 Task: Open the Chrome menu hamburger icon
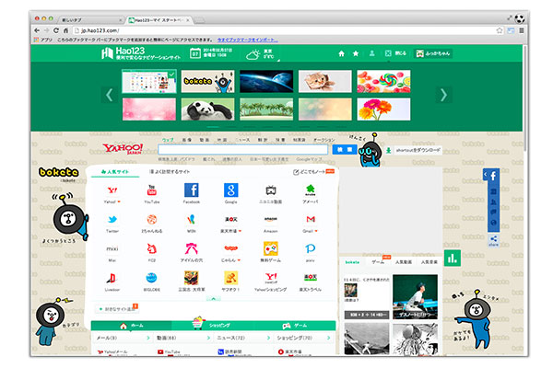pyautogui.click(x=522, y=30)
